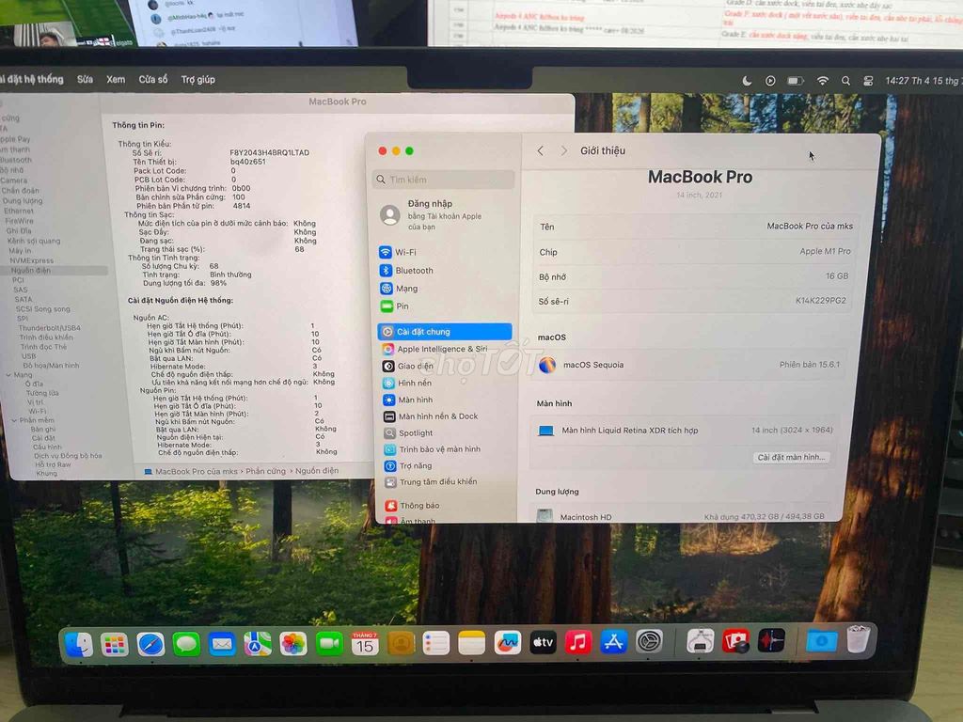Click the Focus moon icon in menu bar
963x722 pixels.
pos(747,81)
